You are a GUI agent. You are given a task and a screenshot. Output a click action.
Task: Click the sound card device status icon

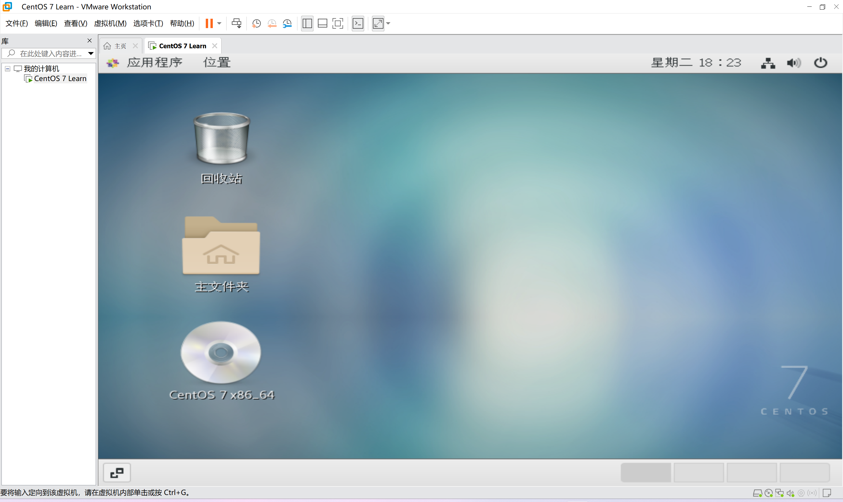791,493
